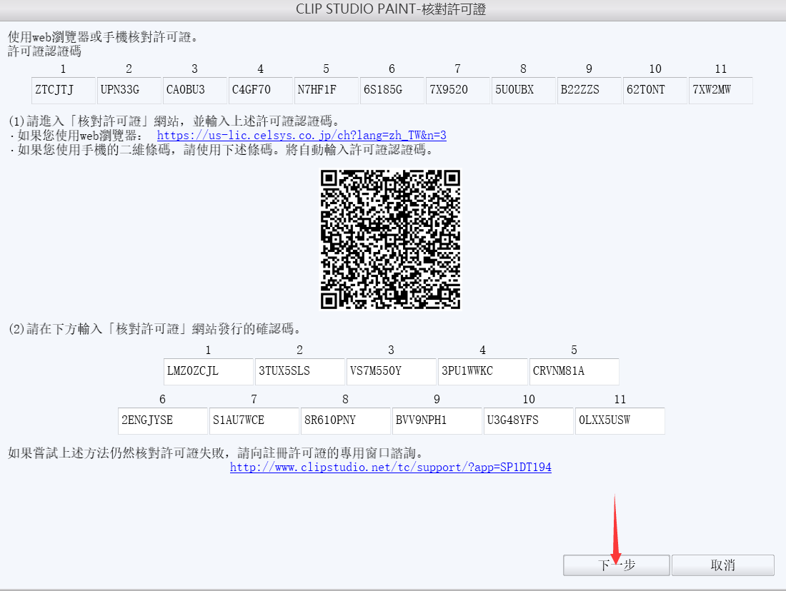The image size is (786, 591).
Task: Click confirmation code field 4 with 3PU1WWKC
Action: click(x=483, y=371)
